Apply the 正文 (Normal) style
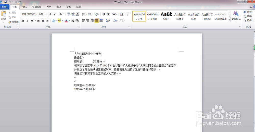Image resolution: width=255 pixels, height=132 pixels. point(139,16)
